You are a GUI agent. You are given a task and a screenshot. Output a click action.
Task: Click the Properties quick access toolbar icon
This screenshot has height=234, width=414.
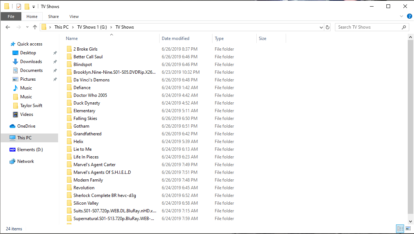tap(19, 7)
